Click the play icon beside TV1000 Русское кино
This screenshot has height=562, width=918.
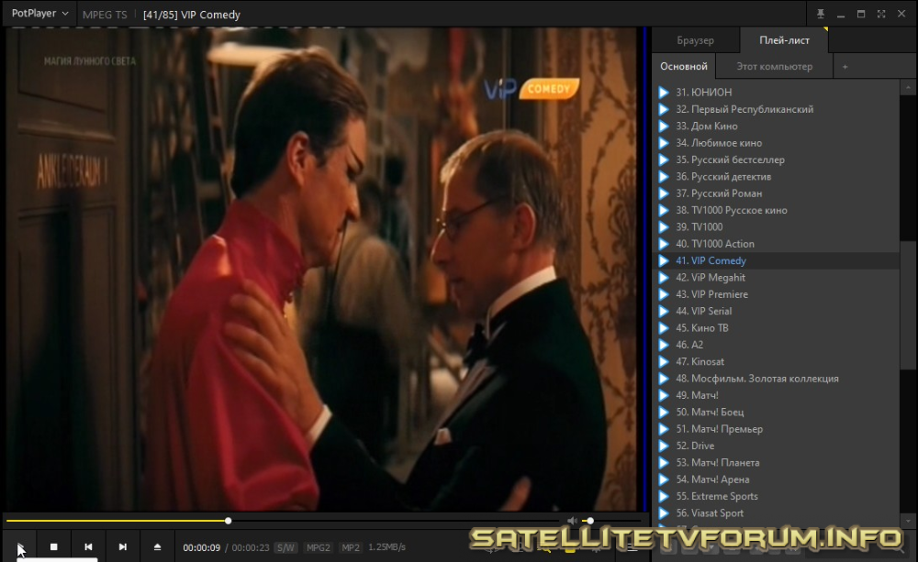[x=664, y=211]
